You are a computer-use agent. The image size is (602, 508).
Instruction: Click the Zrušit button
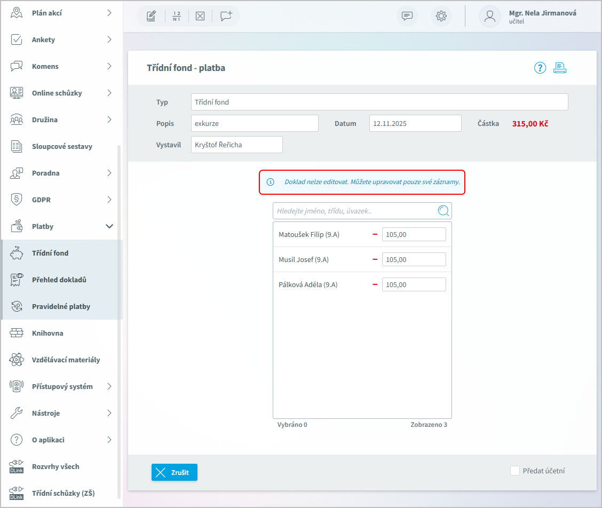[175, 472]
